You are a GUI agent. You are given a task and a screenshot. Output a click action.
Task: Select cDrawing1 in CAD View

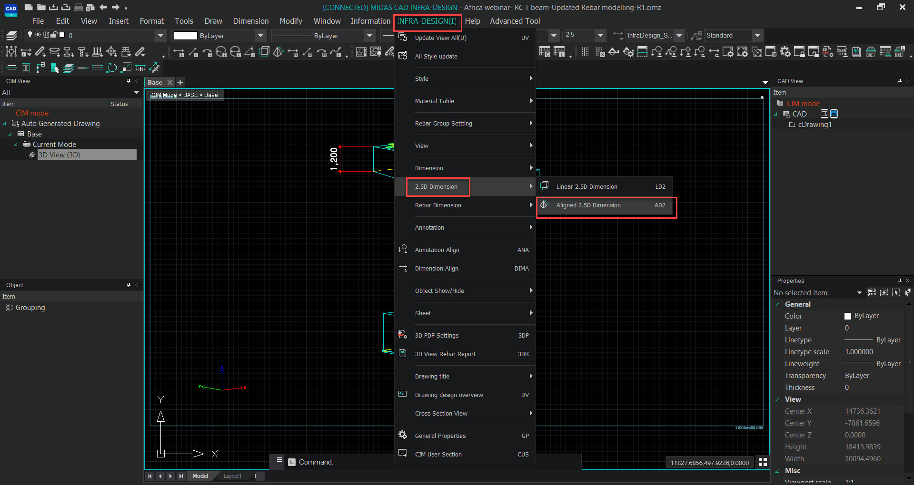coord(815,125)
